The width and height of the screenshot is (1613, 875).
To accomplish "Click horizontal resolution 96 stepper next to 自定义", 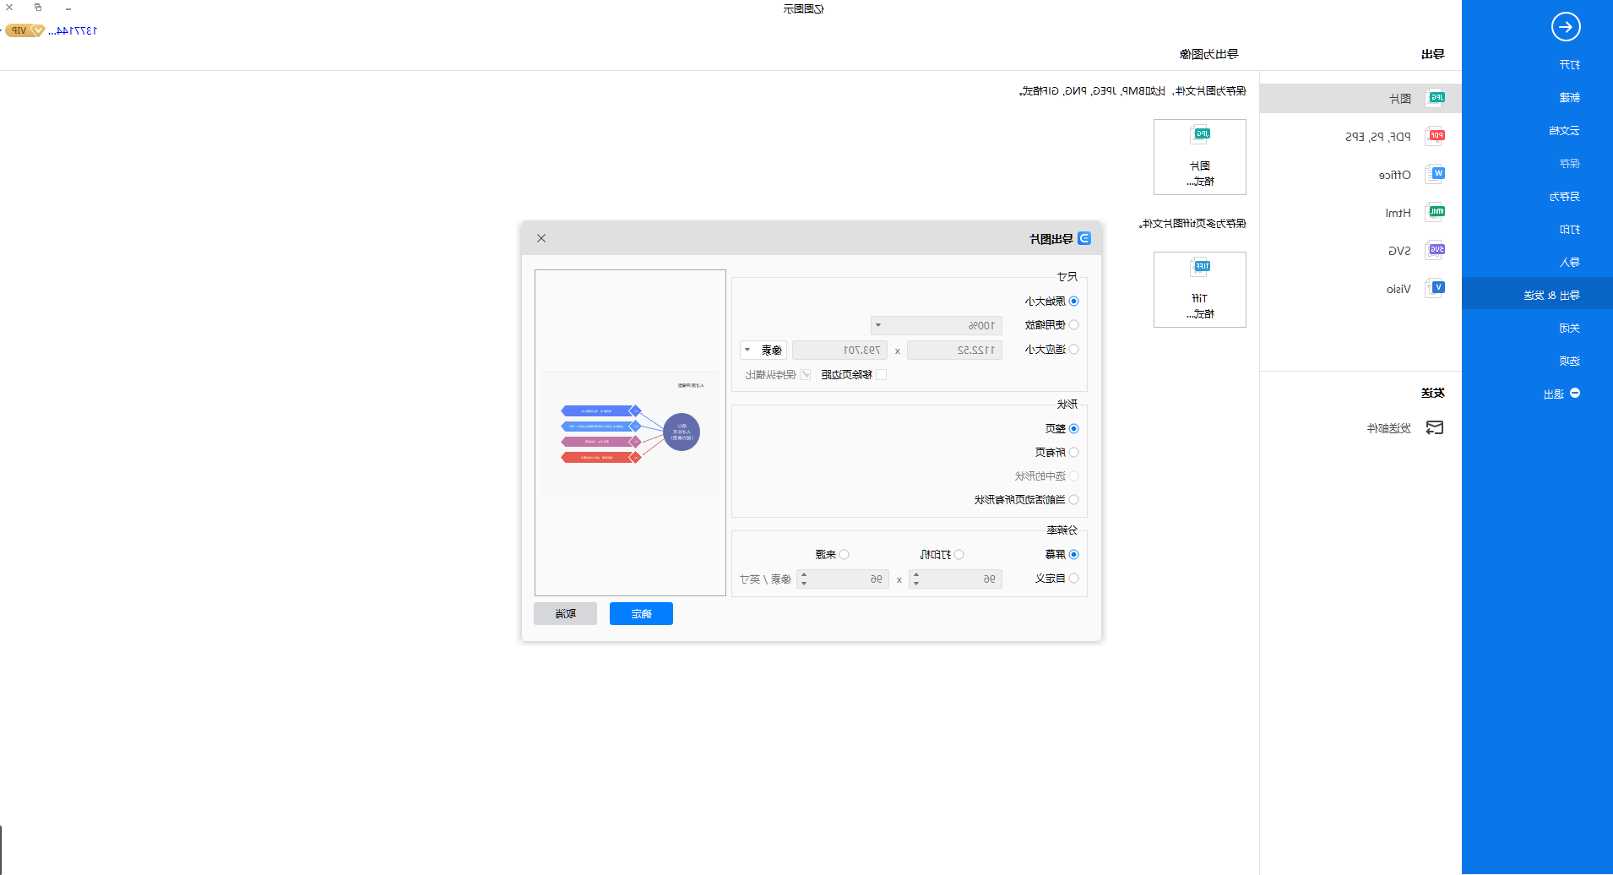I will click(x=955, y=579).
